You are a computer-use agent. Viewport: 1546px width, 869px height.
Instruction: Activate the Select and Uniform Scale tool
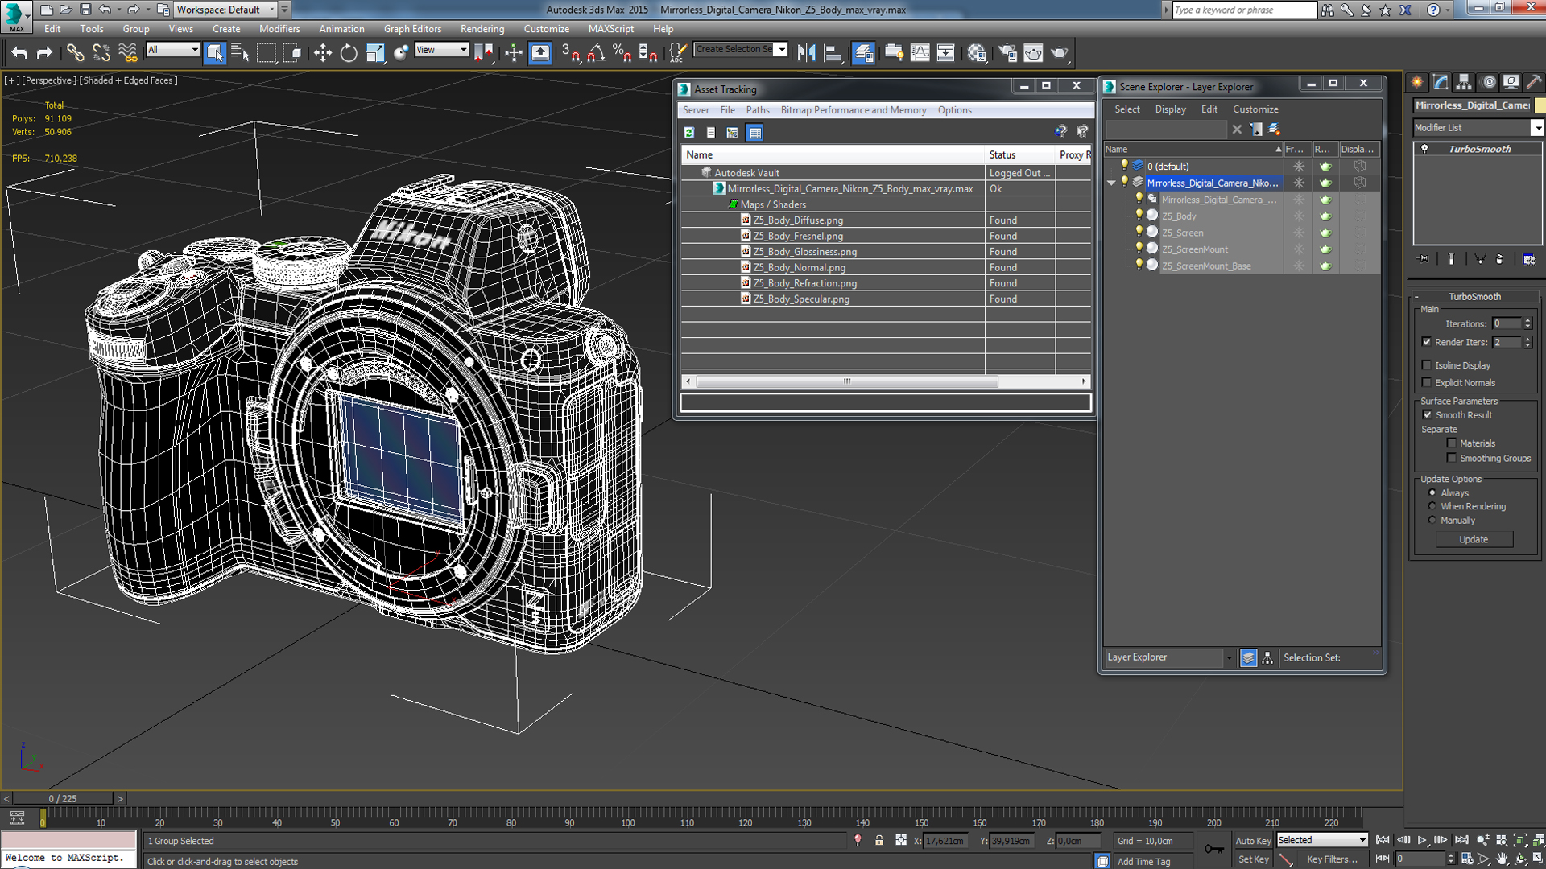click(x=375, y=53)
